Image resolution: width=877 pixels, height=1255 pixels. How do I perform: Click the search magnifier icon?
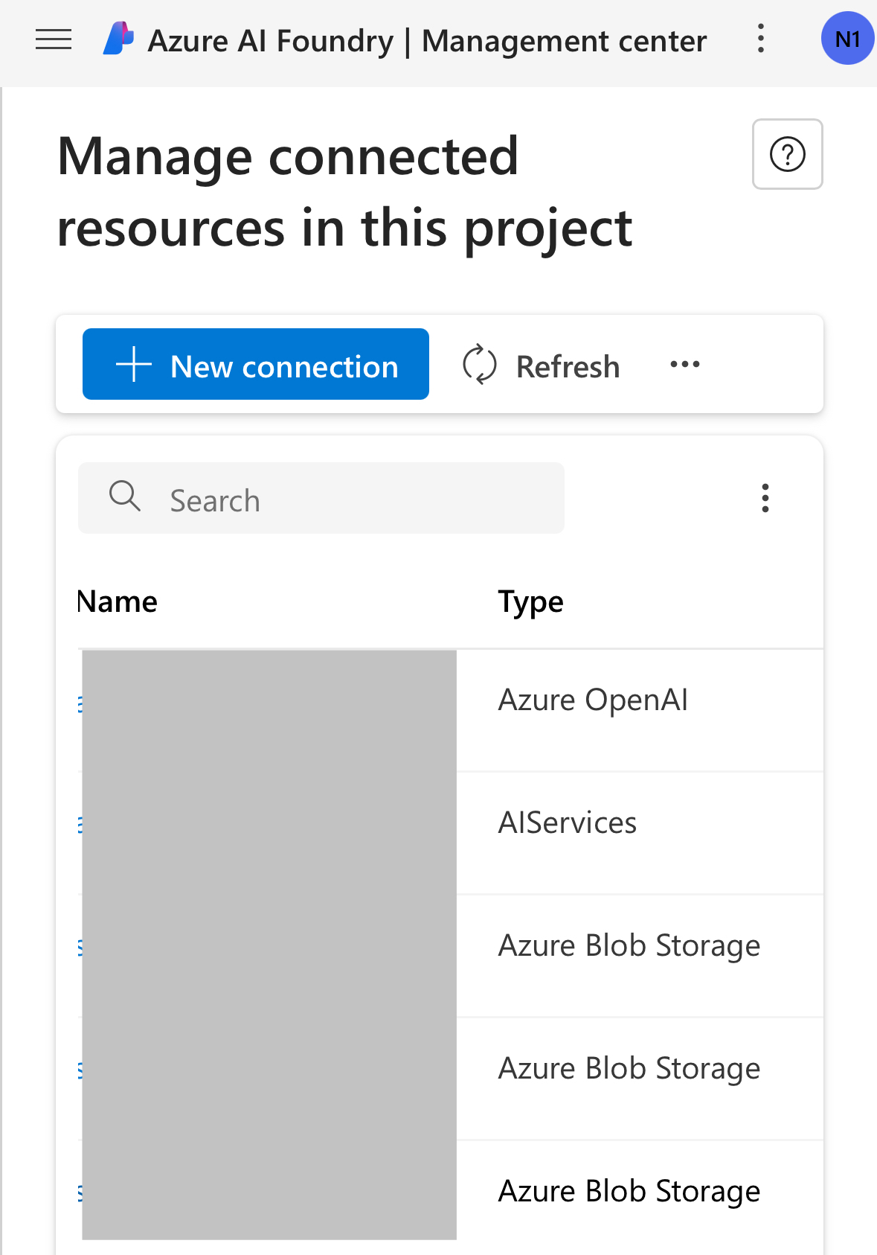[124, 496]
